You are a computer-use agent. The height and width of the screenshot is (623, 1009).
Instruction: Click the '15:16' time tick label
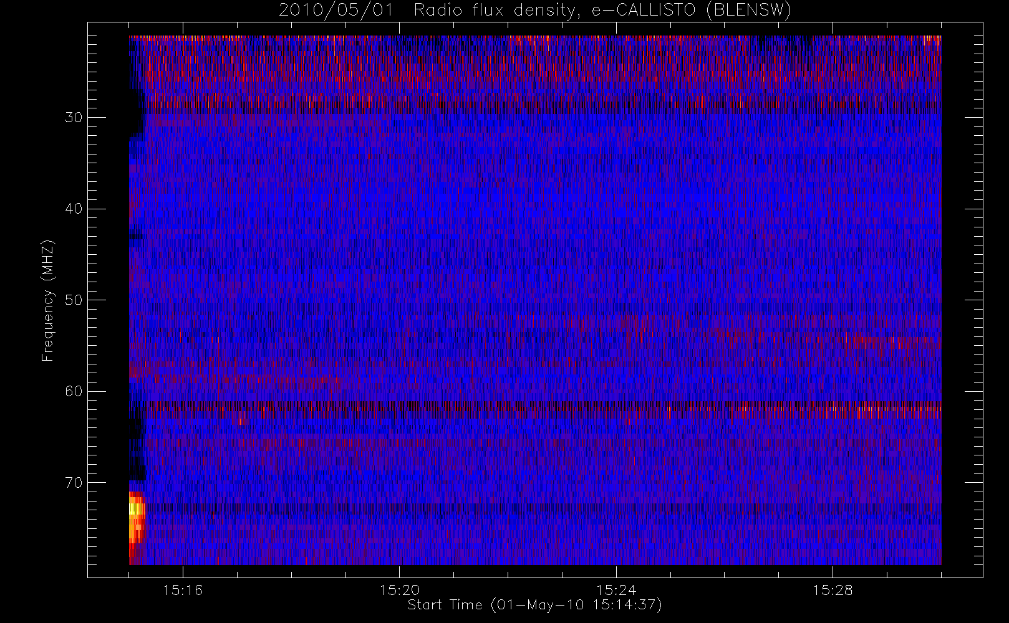tap(183, 590)
